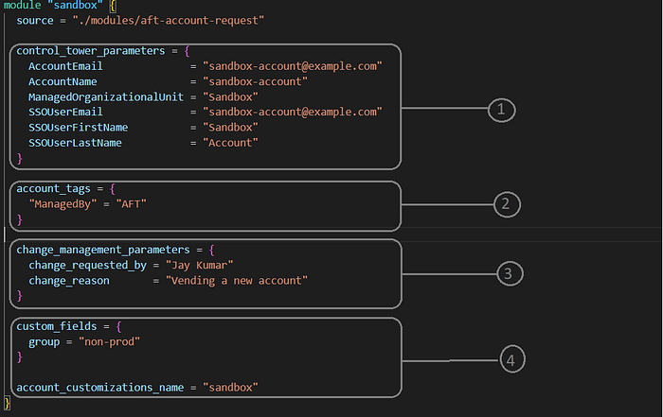Select the value "Vending a new account"
The height and width of the screenshot is (417, 663).
(237, 281)
